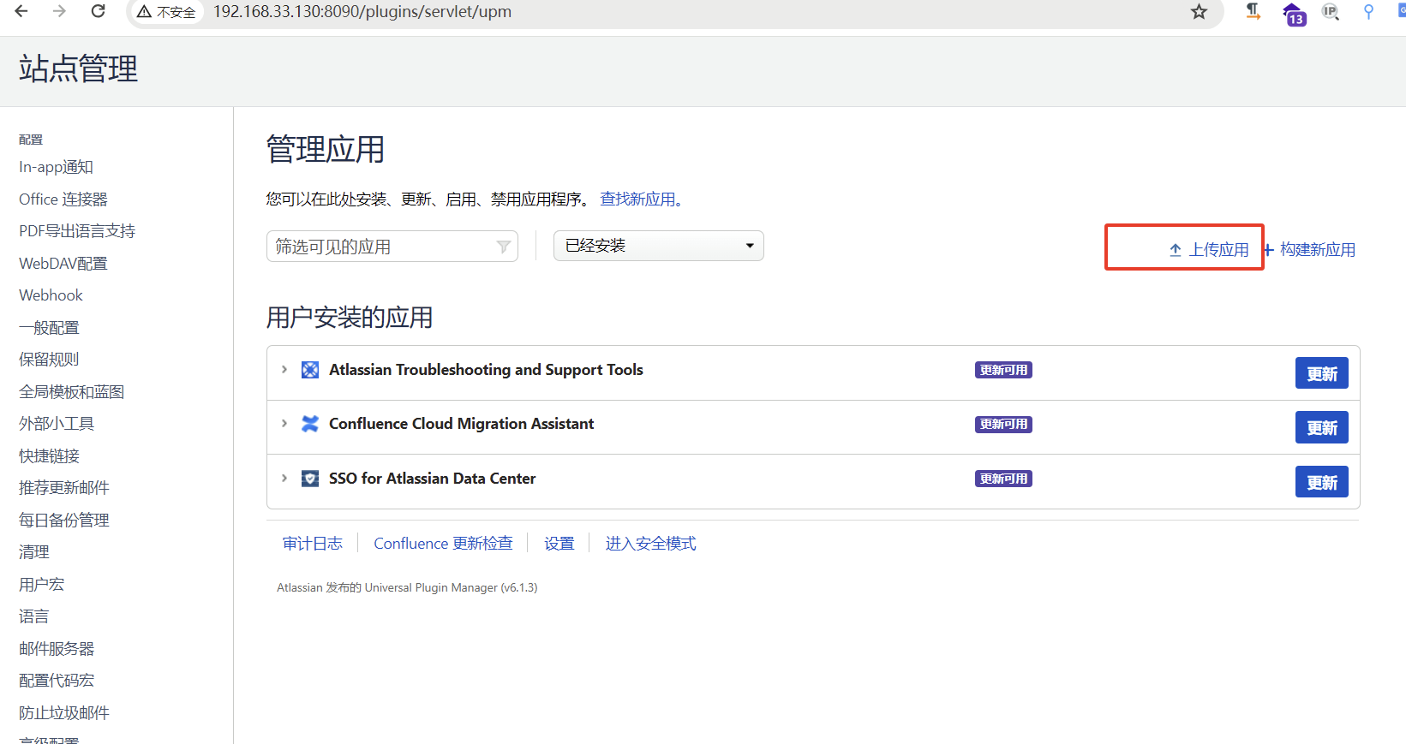Viewport: 1406px width, 744px height.
Task: Click the browser forward arrow
Action: (59, 11)
